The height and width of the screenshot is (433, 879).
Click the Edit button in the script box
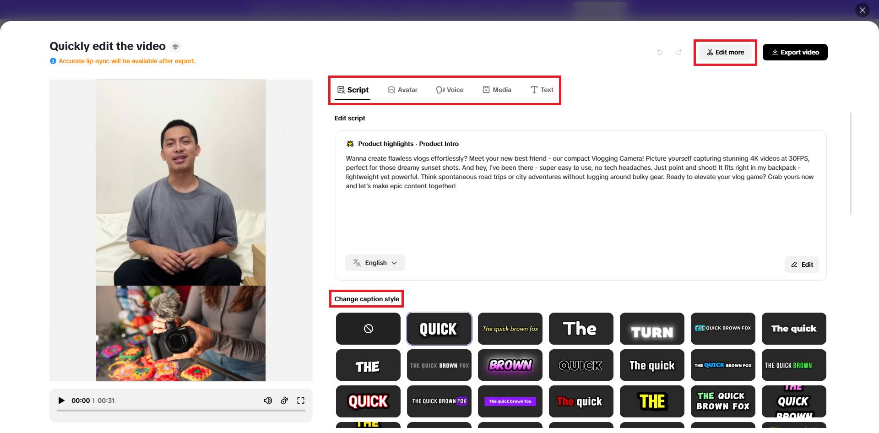click(802, 265)
